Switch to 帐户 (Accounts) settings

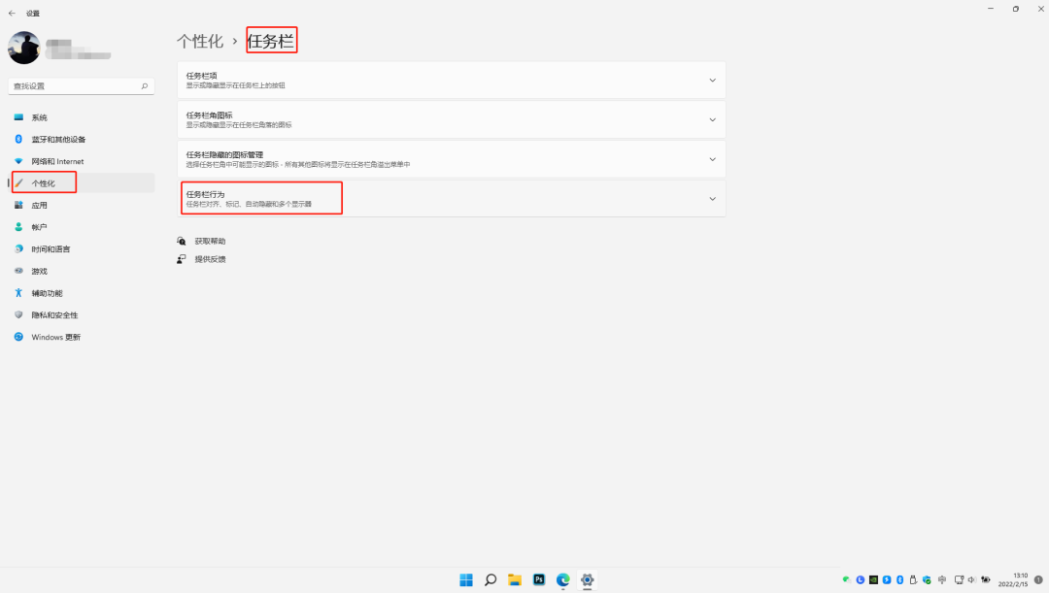click(x=39, y=227)
